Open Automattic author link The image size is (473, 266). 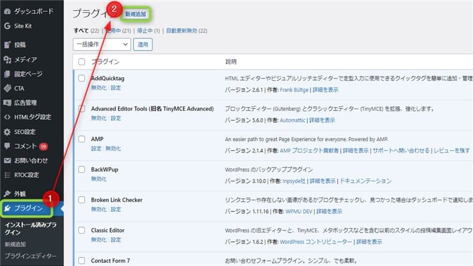click(293, 120)
